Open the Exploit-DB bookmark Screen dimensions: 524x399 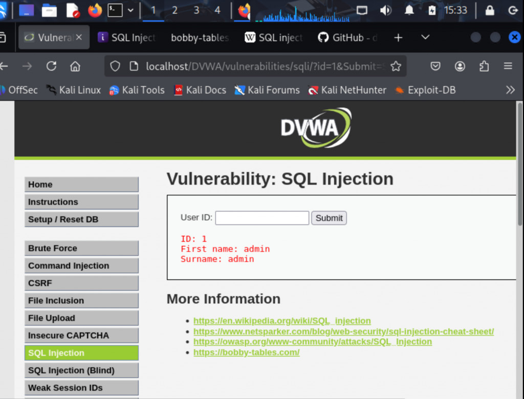425,90
